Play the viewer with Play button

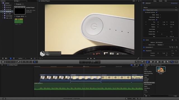coord(91,58)
